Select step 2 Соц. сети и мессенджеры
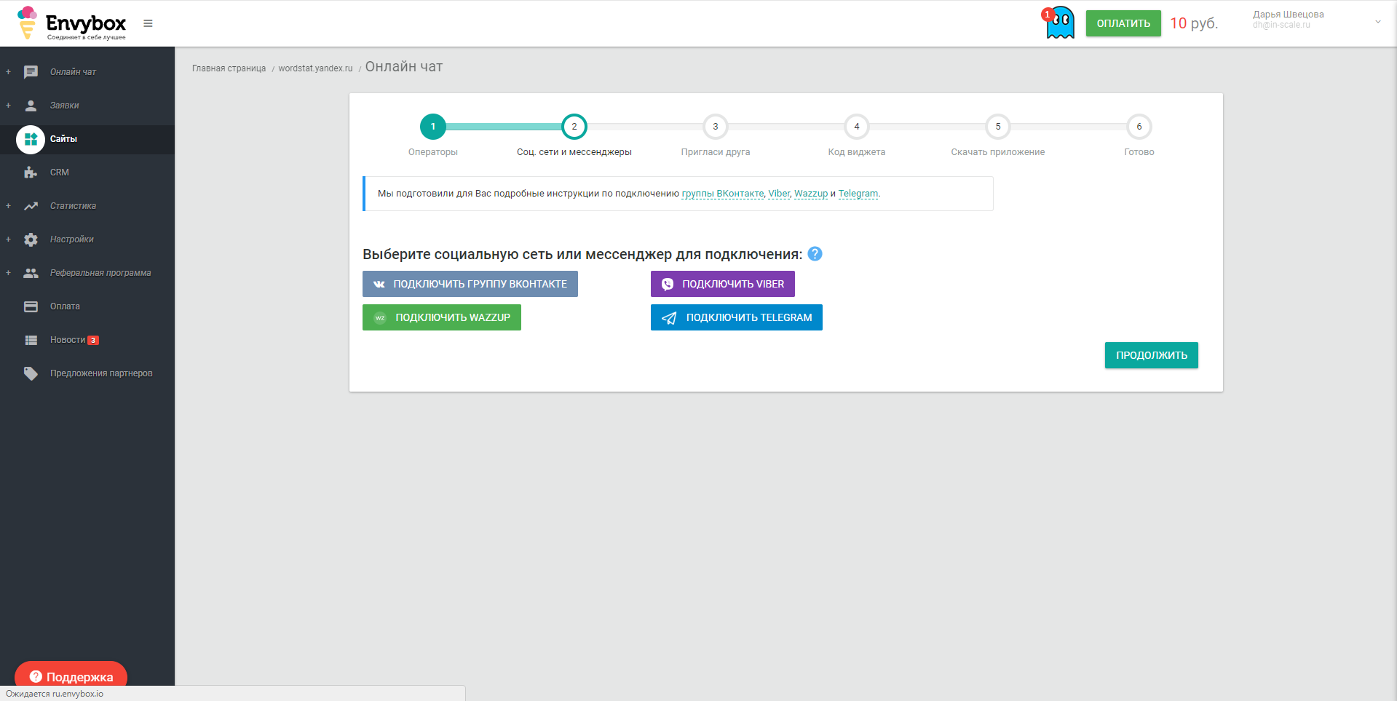 point(574,127)
